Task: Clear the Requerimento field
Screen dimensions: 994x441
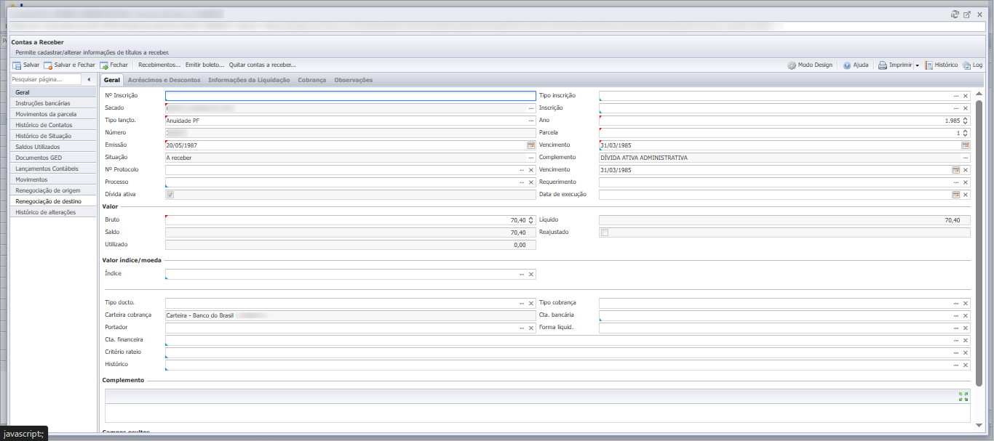Action: pos(966,182)
